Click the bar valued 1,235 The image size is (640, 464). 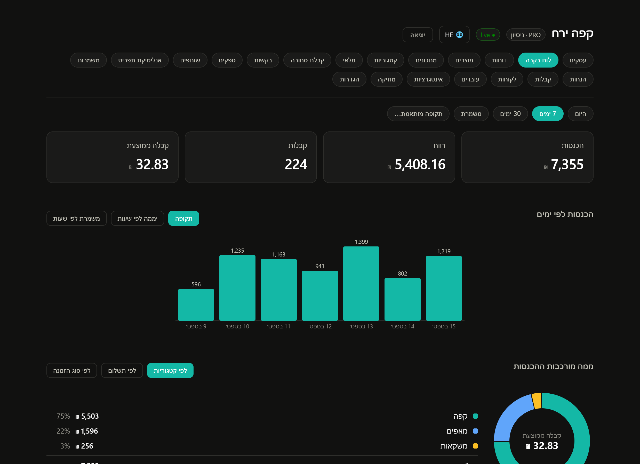(x=237, y=288)
